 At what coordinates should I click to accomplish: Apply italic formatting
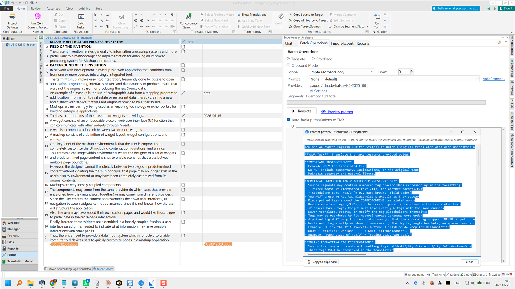point(101,15)
